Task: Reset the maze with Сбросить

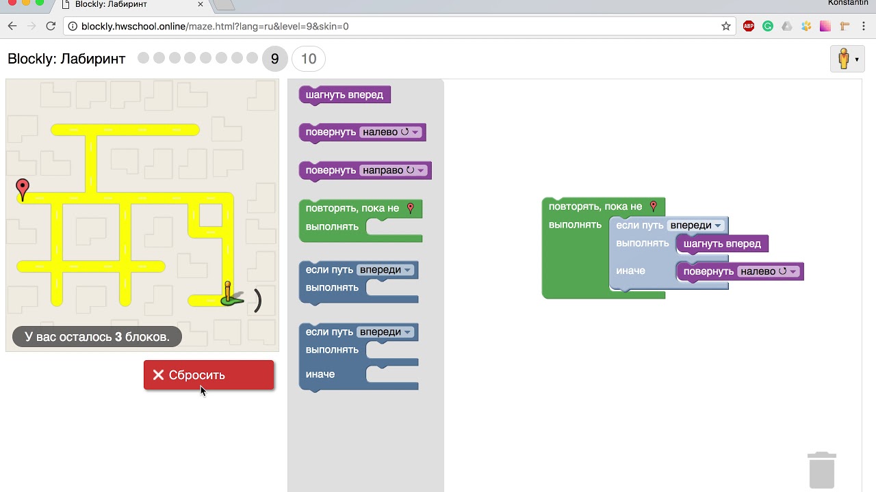Action: 209,375
